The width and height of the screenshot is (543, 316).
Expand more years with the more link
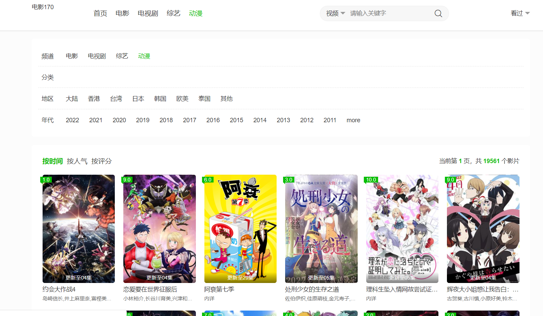click(x=353, y=120)
